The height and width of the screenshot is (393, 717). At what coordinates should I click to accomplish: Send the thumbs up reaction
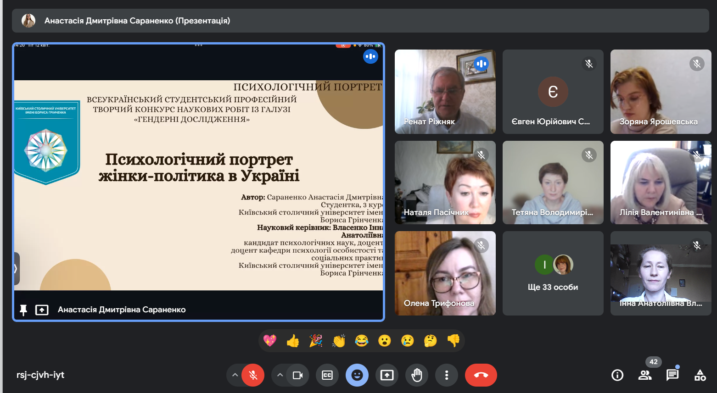[293, 341]
